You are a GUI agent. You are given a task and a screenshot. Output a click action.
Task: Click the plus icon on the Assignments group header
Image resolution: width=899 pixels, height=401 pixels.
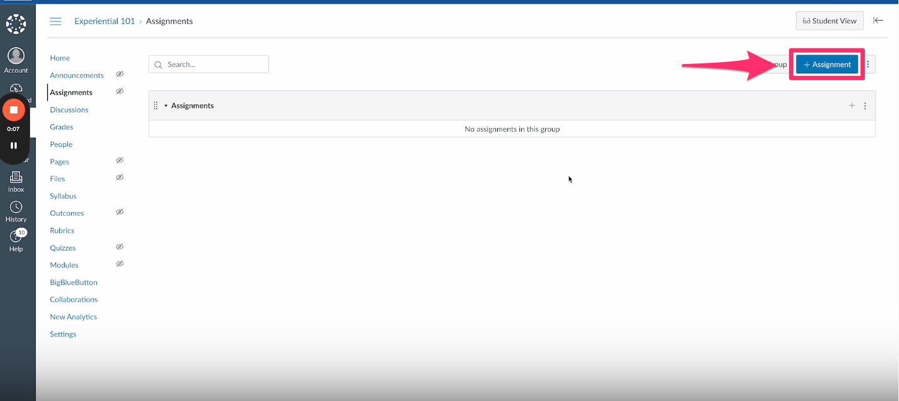click(852, 105)
